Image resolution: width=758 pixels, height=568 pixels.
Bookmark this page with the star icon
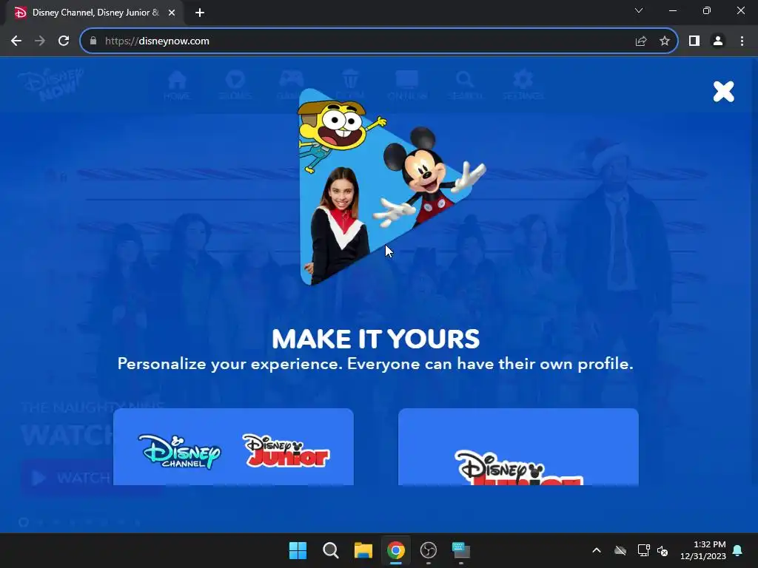click(665, 41)
